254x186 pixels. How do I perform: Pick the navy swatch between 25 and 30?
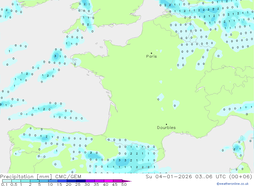(x=81, y=181)
